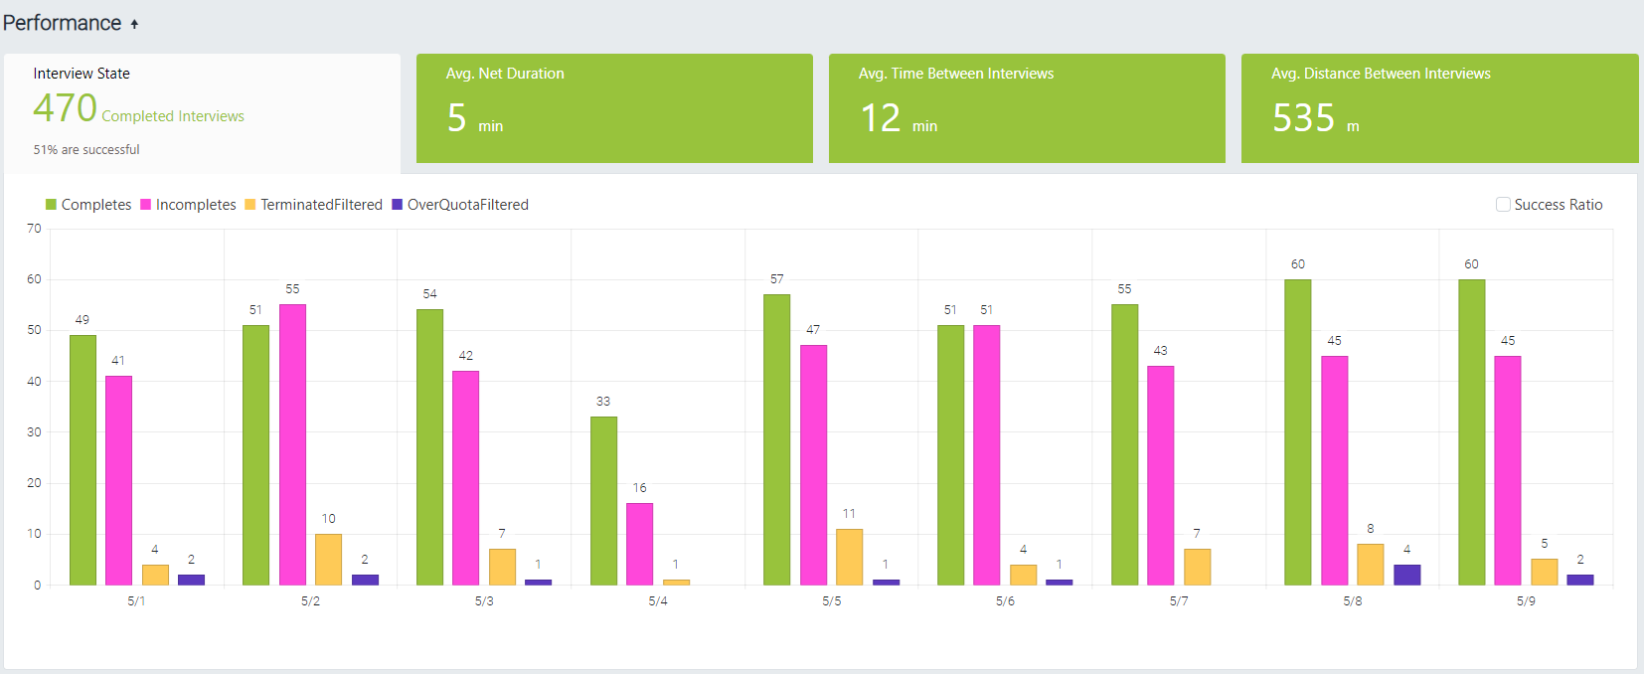Collapse the Performance section using the arrow
The width and height of the screenshot is (1644, 674).
coord(134,24)
